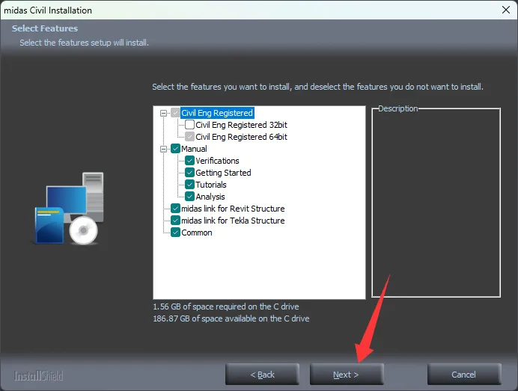
Task: Collapse the Civil Eng Registered tree node
Action: [x=163, y=113]
